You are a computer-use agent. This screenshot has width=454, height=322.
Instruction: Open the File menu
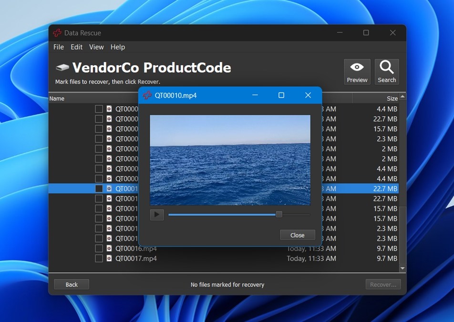(x=59, y=47)
